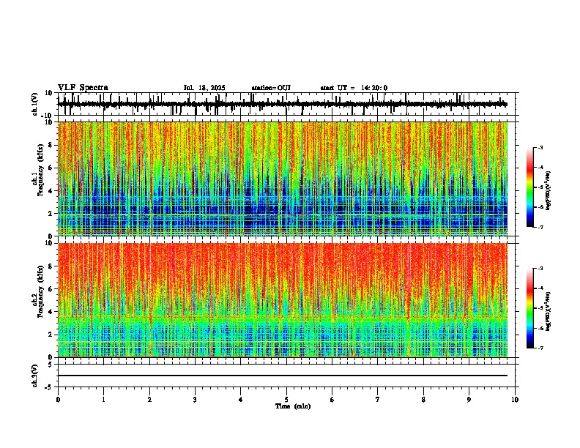580x448 pixels.
Task: Click the "Time (min)" axis label
Action: click(293, 406)
